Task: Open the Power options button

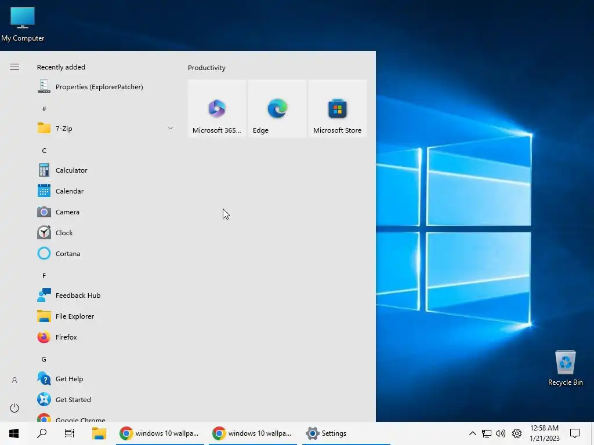Action: [x=15, y=408]
